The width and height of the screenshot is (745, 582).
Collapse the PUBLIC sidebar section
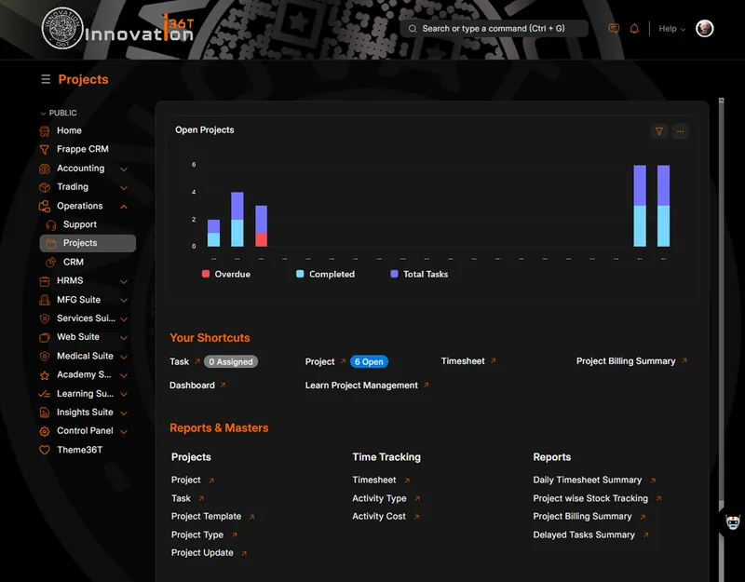59,113
